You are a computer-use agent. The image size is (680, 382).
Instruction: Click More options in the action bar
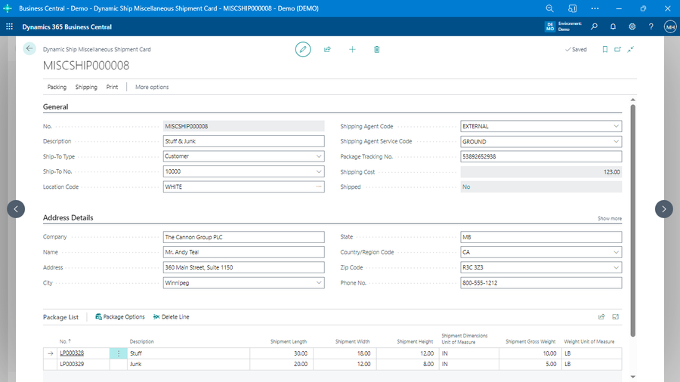click(x=152, y=87)
